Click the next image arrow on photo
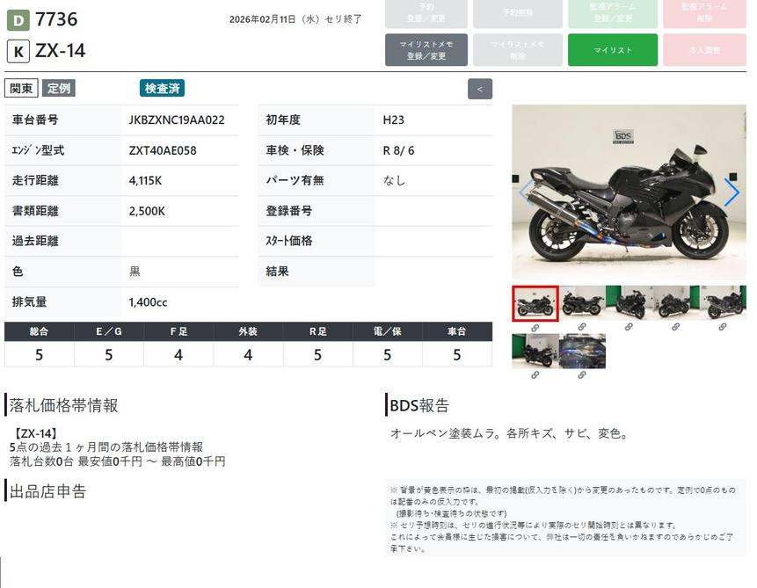757x588 pixels. pos(731,192)
